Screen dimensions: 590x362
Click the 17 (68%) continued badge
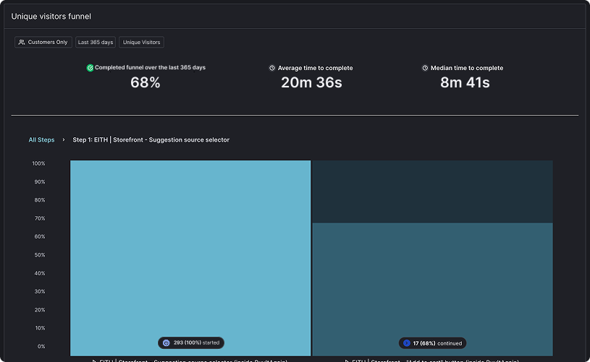click(432, 343)
